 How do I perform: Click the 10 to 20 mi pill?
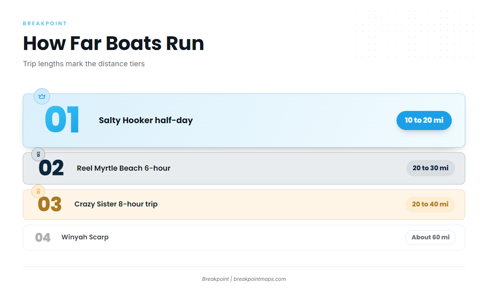coord(424,120)
